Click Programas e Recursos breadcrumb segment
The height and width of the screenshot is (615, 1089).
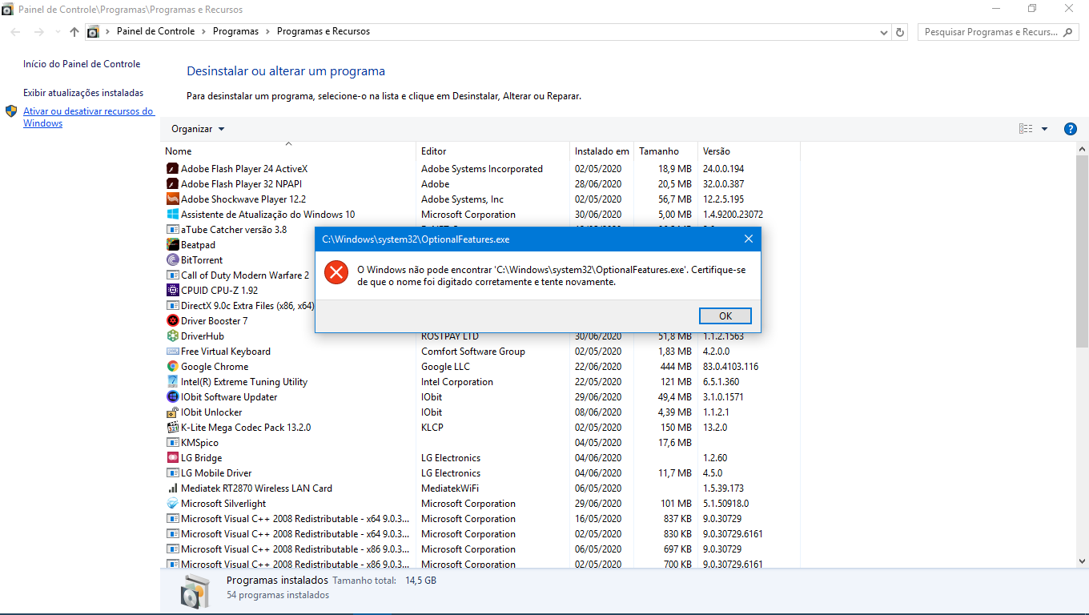click(323, 32)
